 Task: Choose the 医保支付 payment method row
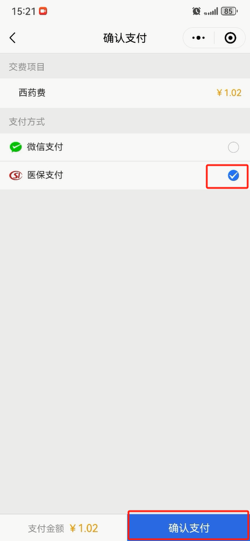pyautogui.click(x=125, y=176)
